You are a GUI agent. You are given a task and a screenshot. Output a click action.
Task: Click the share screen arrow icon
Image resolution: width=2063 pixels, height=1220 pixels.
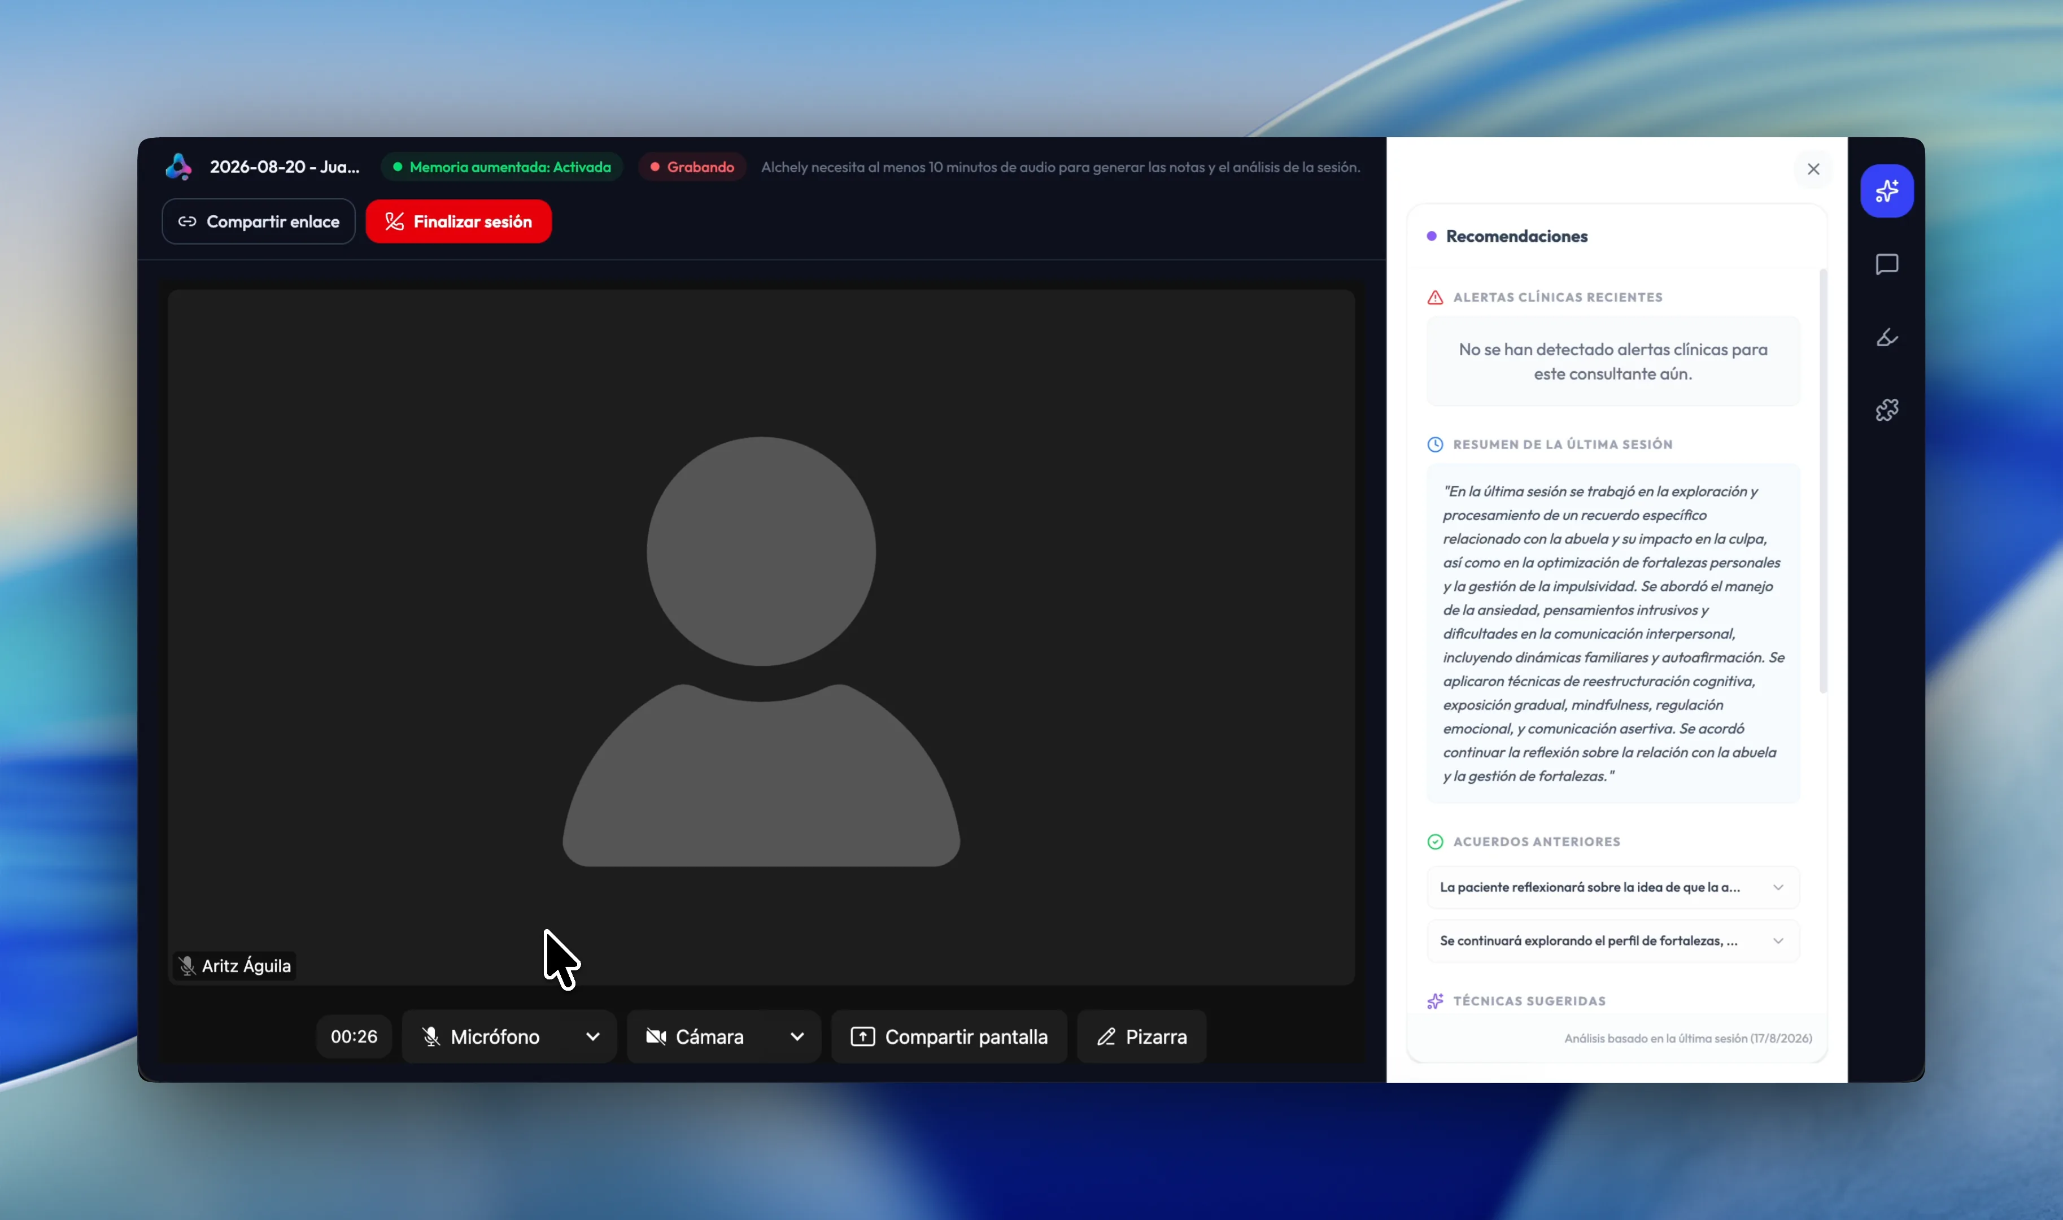click(x=862, y=1036)
